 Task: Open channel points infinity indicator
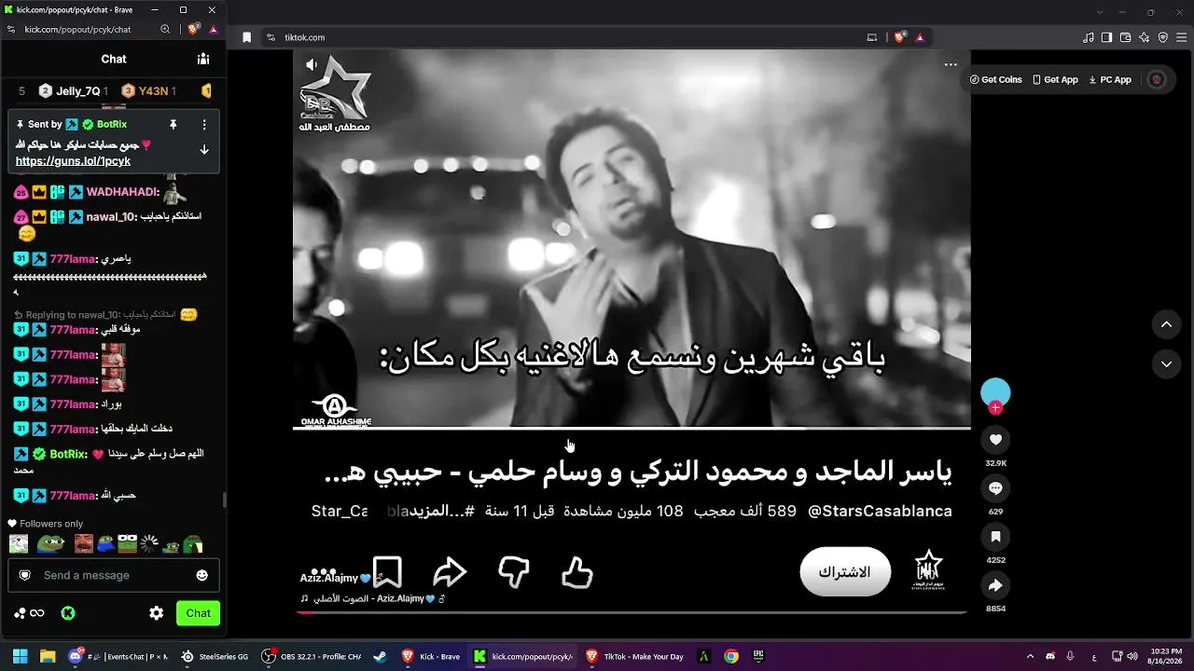(30, 613)
